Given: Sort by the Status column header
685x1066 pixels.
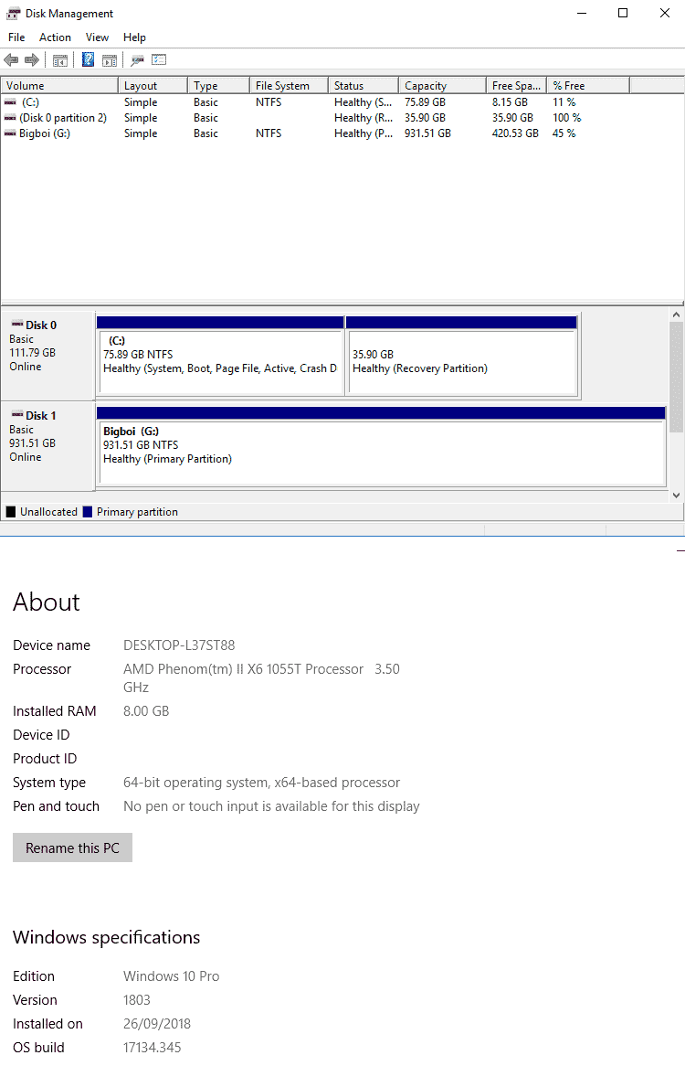Looking at the screenshot, I should 364,86.
